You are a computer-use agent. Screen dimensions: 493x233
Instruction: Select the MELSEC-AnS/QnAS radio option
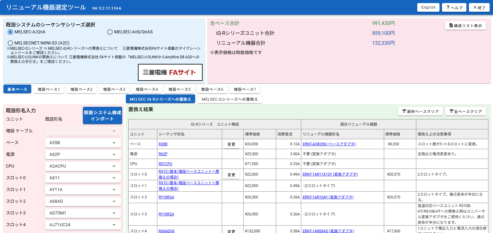pyautogui.click(x=110, y=32)
